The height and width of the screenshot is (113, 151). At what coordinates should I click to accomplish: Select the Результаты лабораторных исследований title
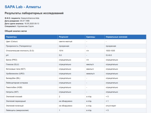(34, 13)
